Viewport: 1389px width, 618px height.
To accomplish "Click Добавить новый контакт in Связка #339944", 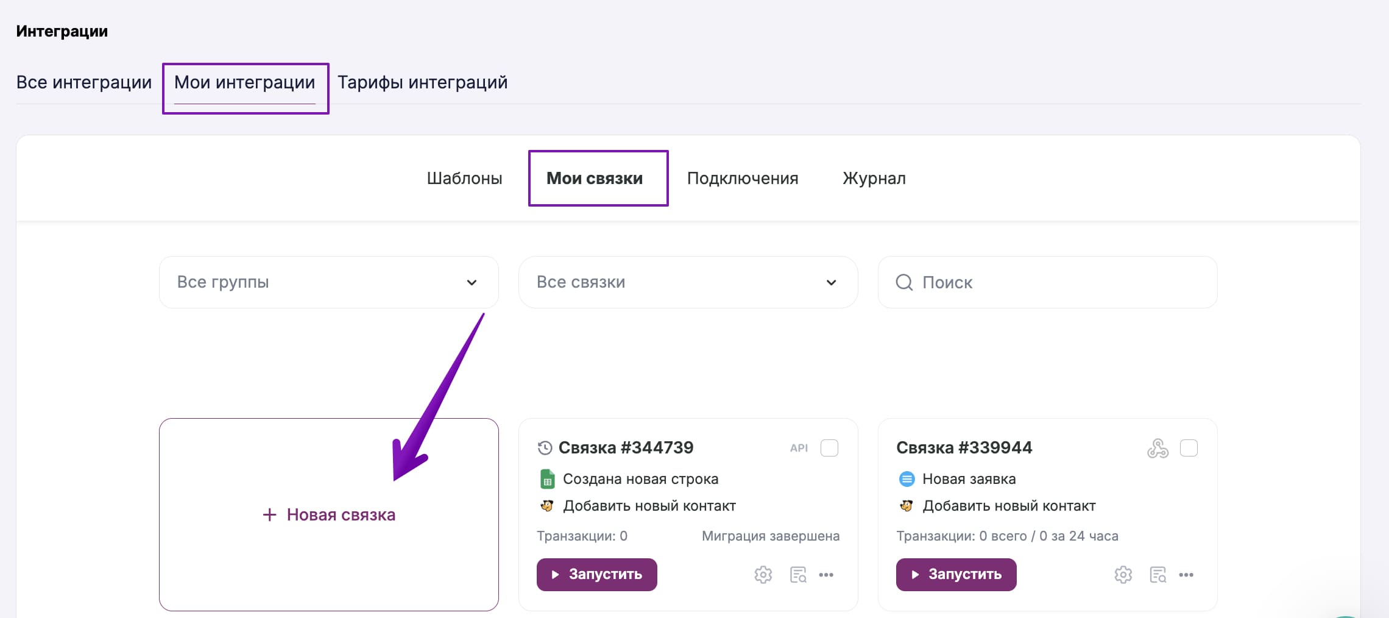I will [1009, 506].
